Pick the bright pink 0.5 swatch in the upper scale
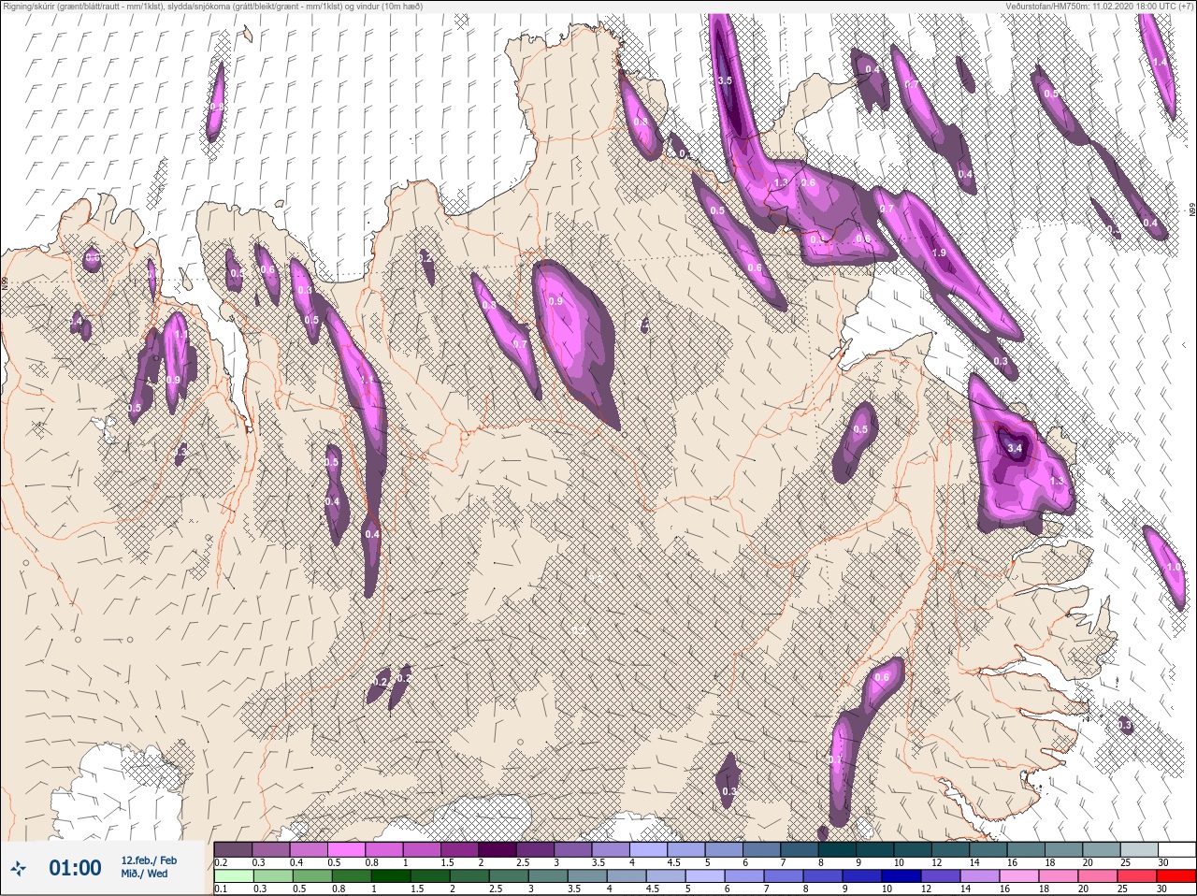The height and width of the screenshot is (896, 1197). (x=348, y=849)
